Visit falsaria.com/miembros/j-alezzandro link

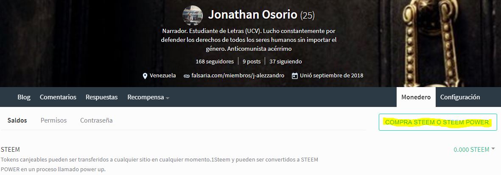coord(238,76)
